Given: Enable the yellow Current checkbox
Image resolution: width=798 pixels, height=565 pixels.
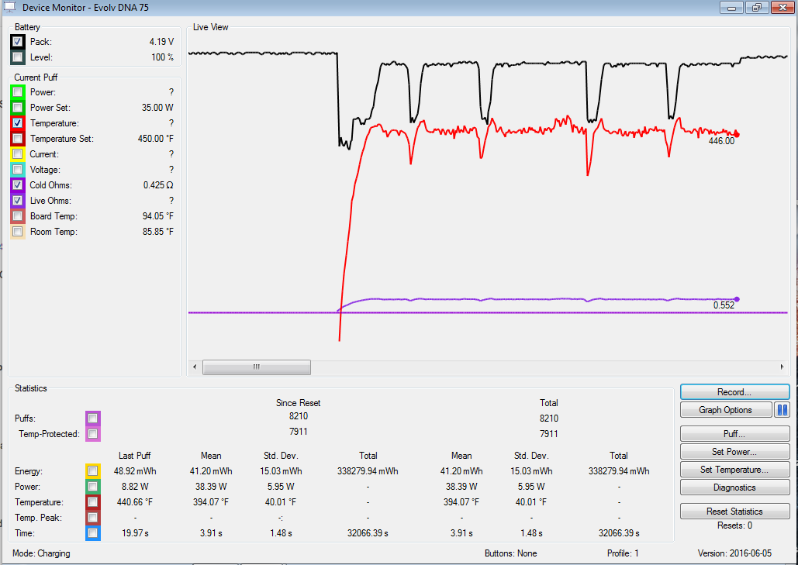Looking at the screenshot, I should [18, 154].
